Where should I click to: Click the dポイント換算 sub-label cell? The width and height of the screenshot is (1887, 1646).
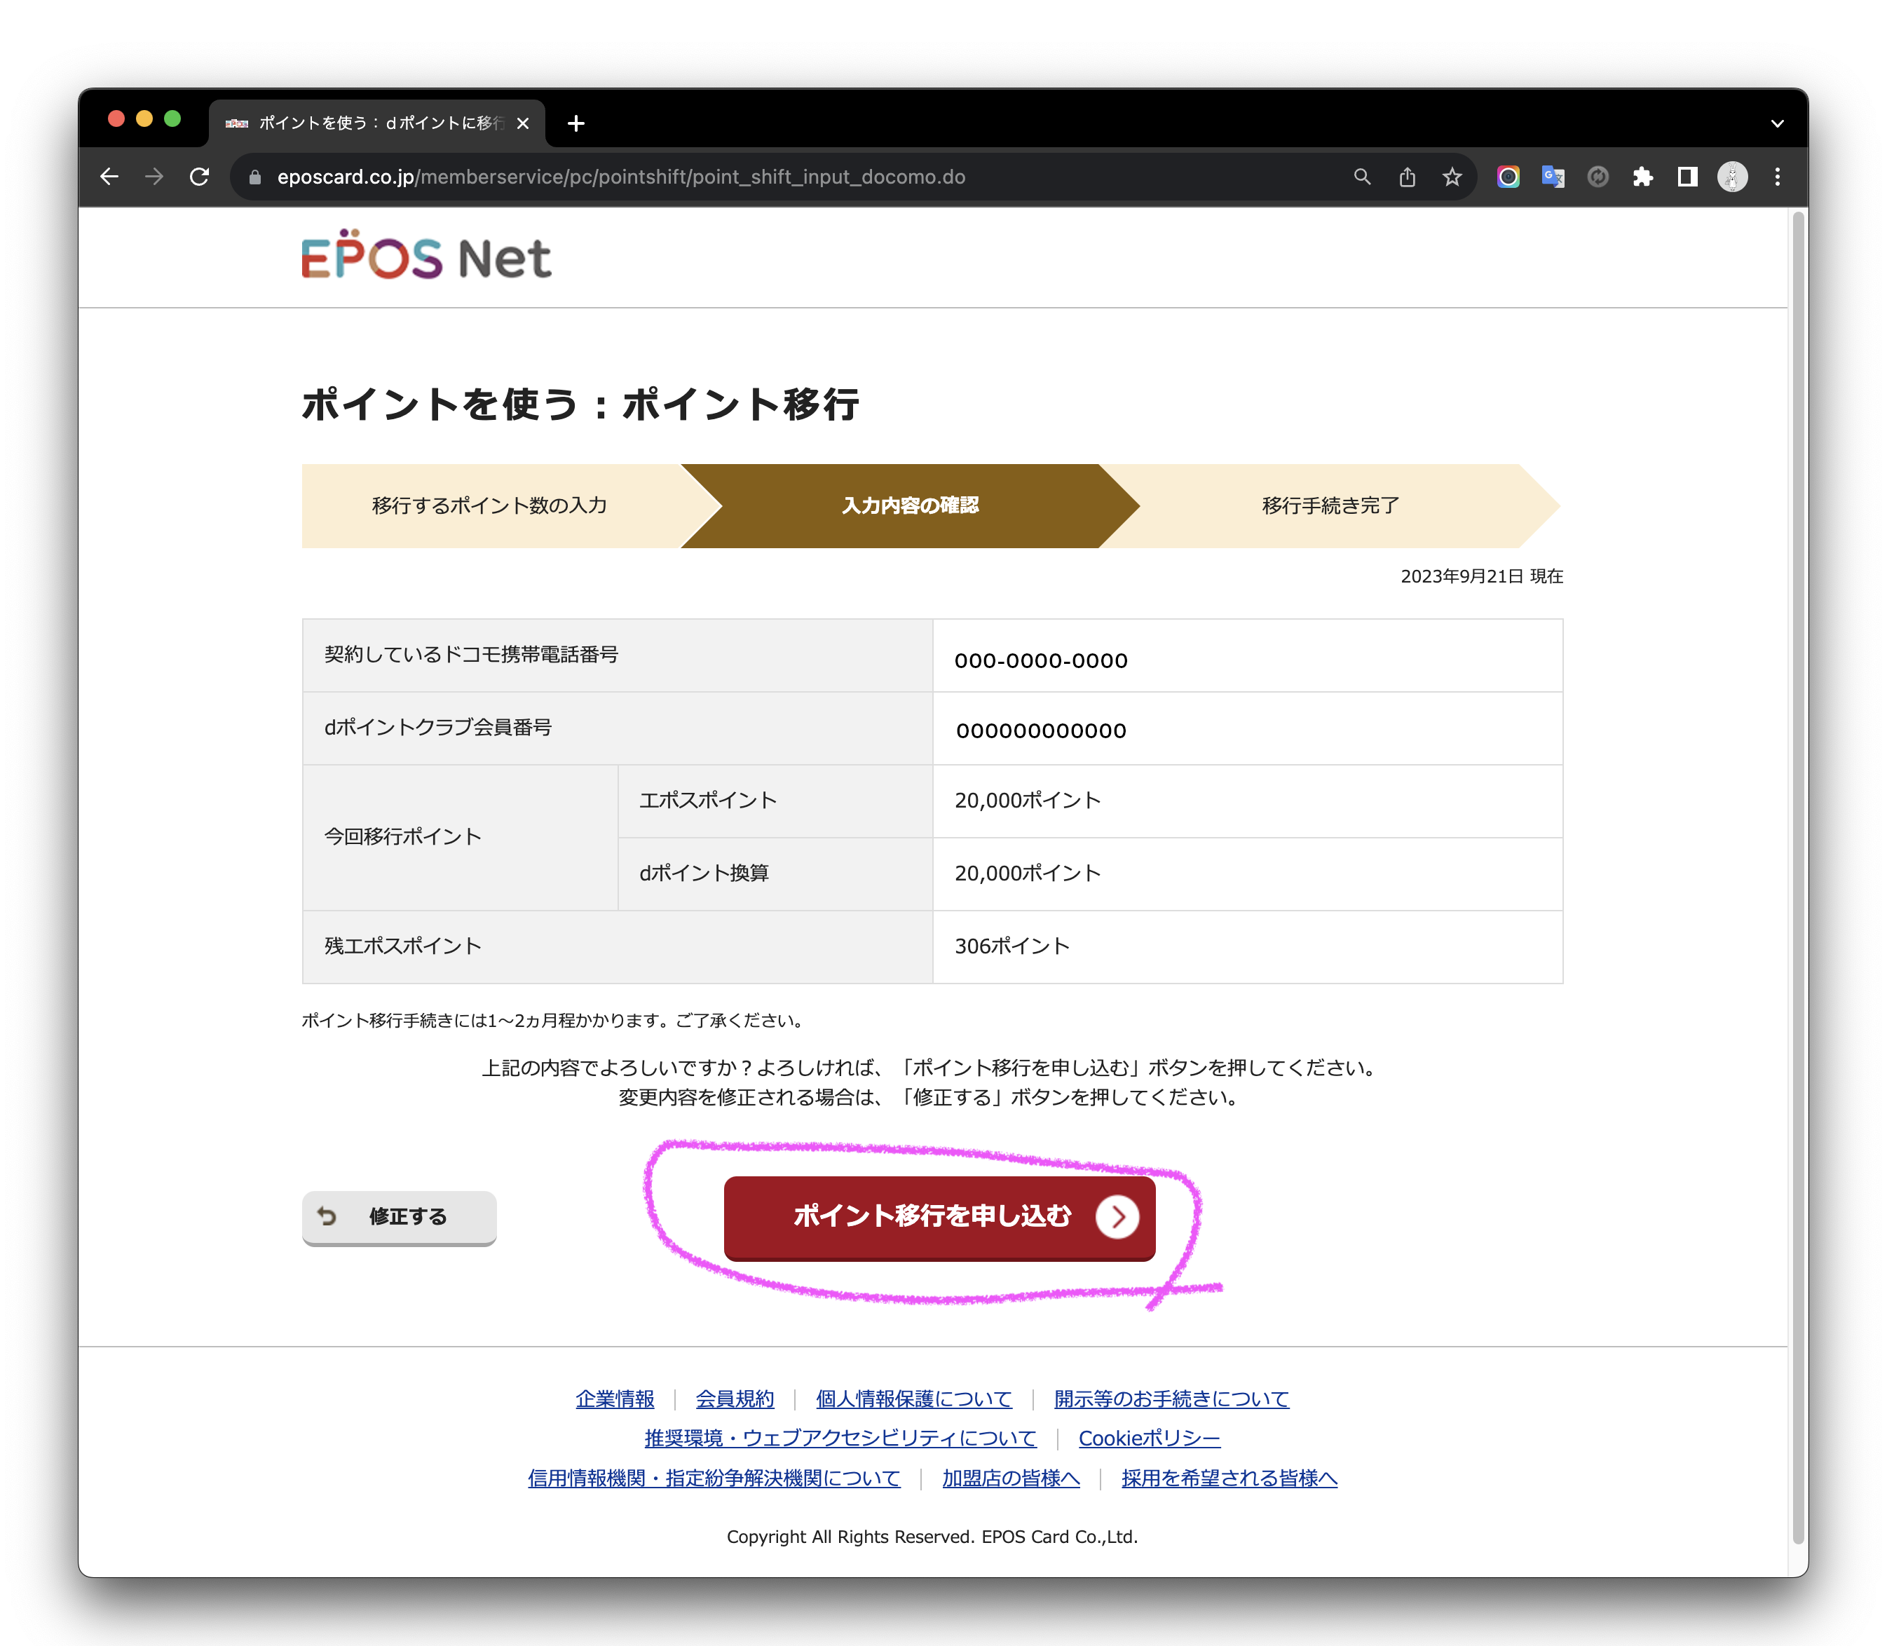[x=775, y=873]
